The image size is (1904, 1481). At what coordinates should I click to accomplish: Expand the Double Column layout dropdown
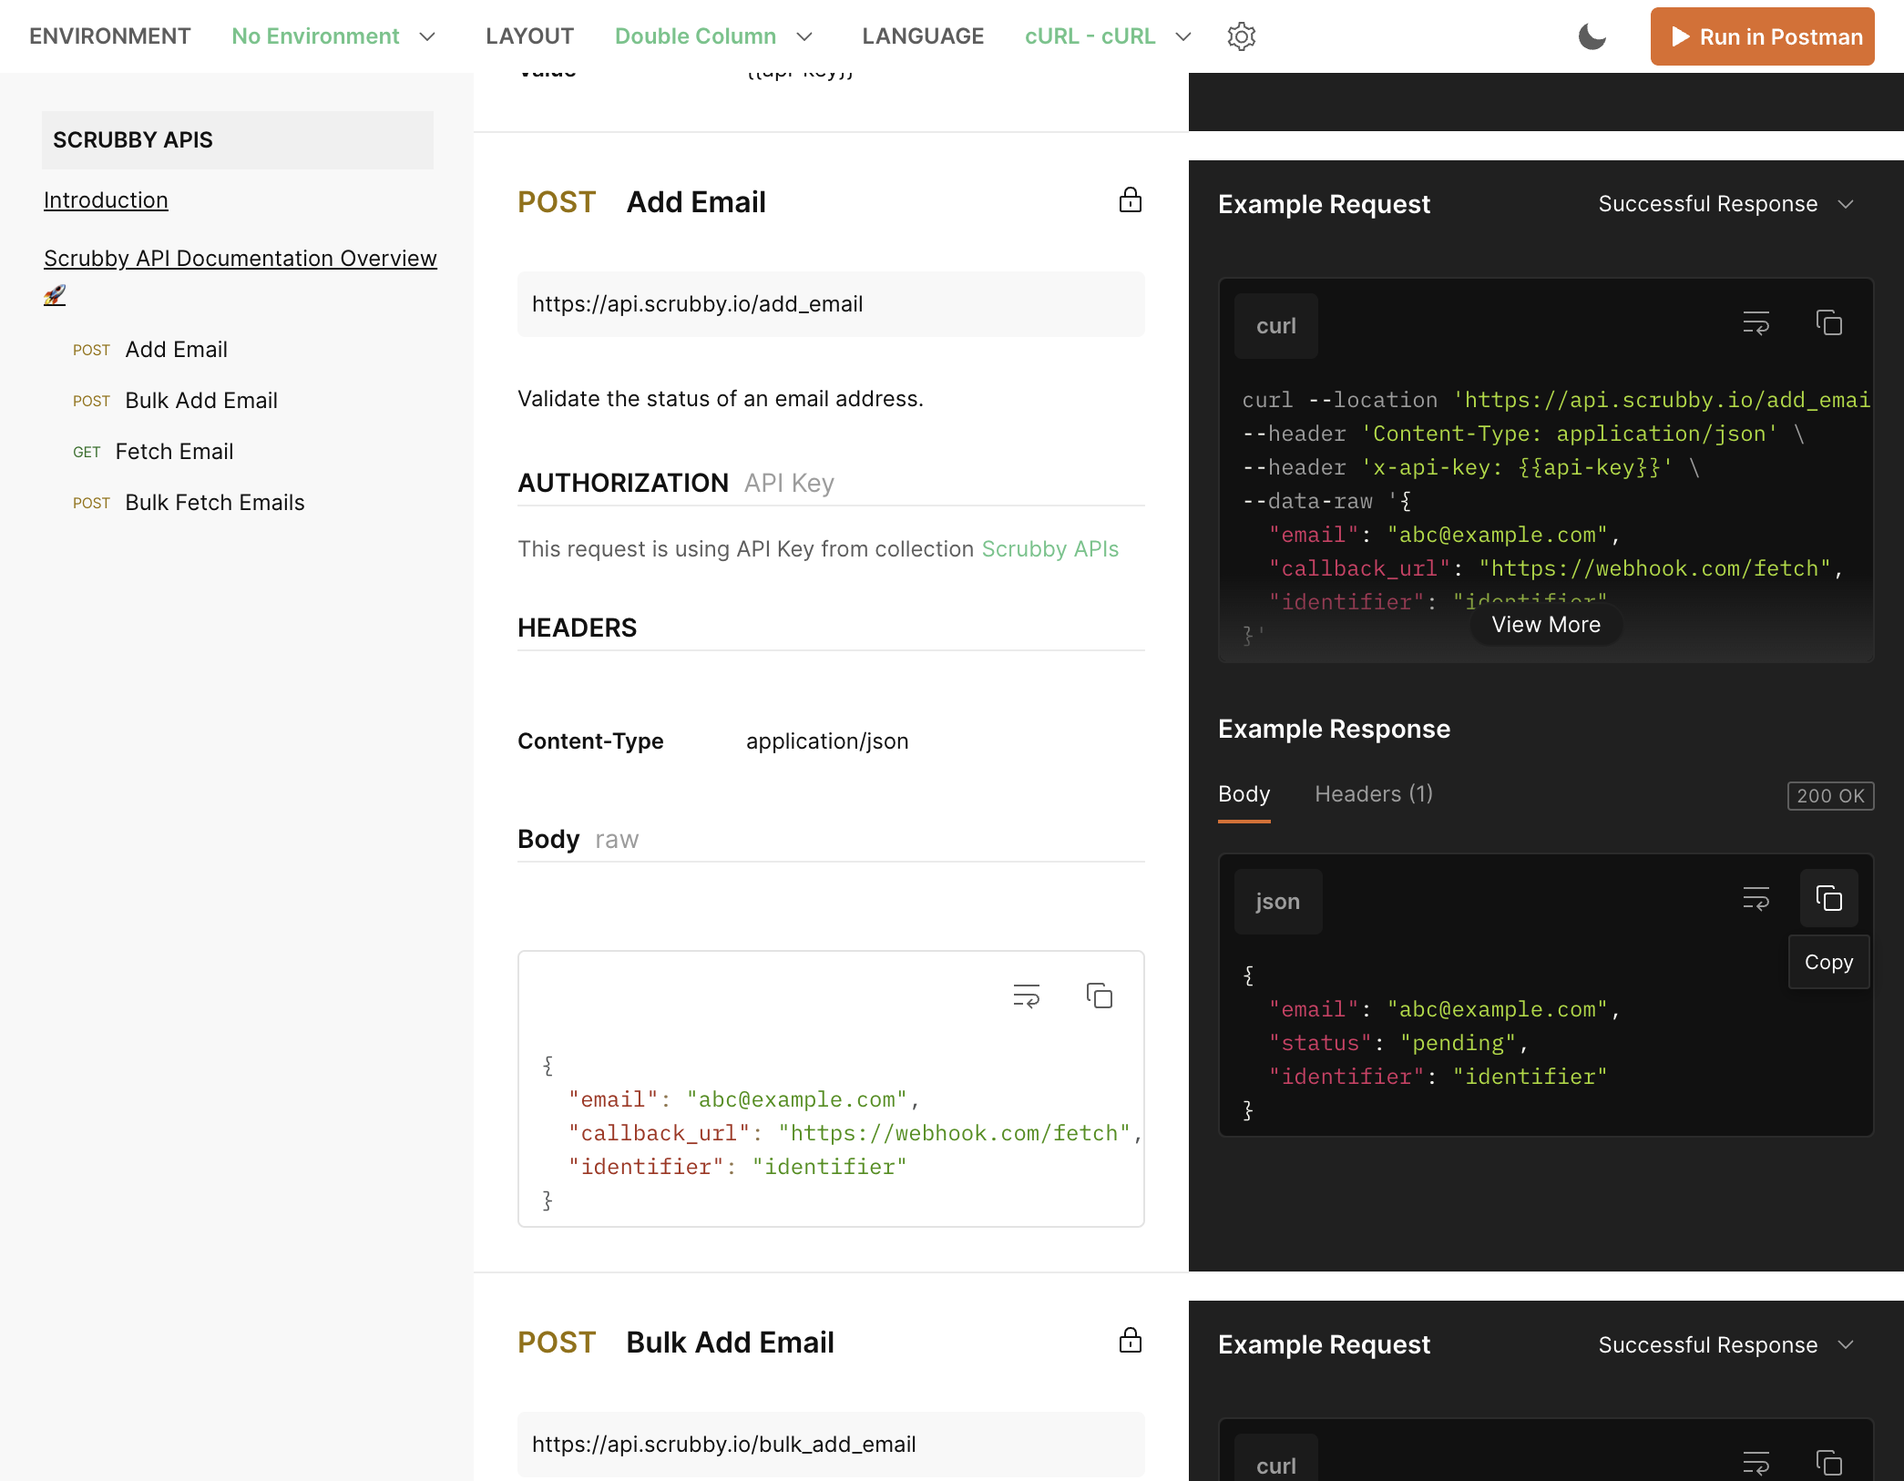[x=714, y=36]
